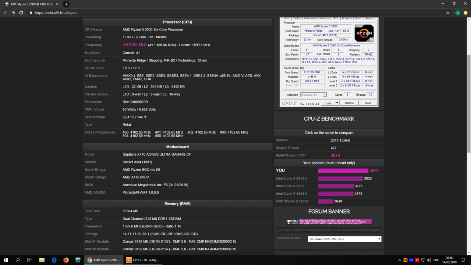Select the AMD Ryzen 5 2600 browser tab

(31, 4)
